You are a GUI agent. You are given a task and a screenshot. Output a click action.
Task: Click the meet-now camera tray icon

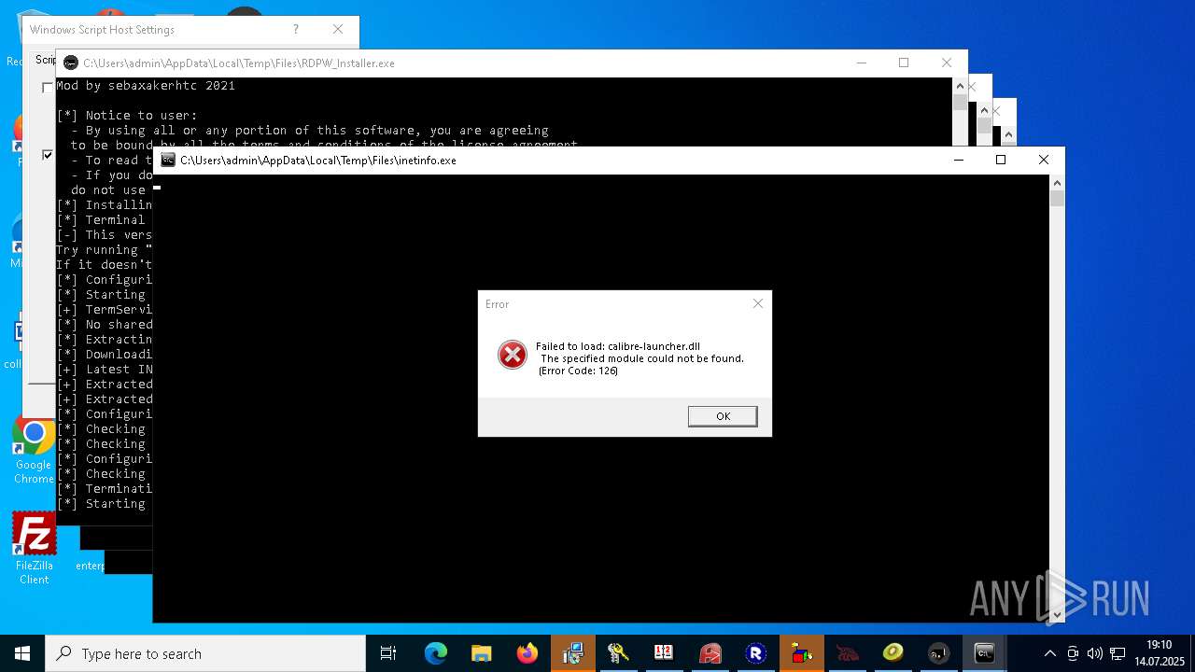pyautogui.click(x=1073, y=653)
